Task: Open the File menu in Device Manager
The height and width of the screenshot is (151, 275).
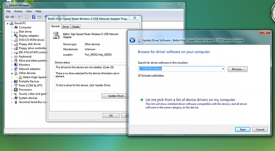Action: point(8,11)
